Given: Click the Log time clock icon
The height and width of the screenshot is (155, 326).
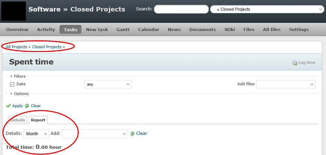Looking at the screenshot, I should click(294, 63).
